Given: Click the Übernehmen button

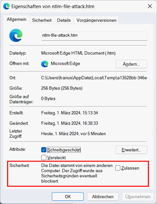Looking at the screenshot, I should tap(138, 197).
